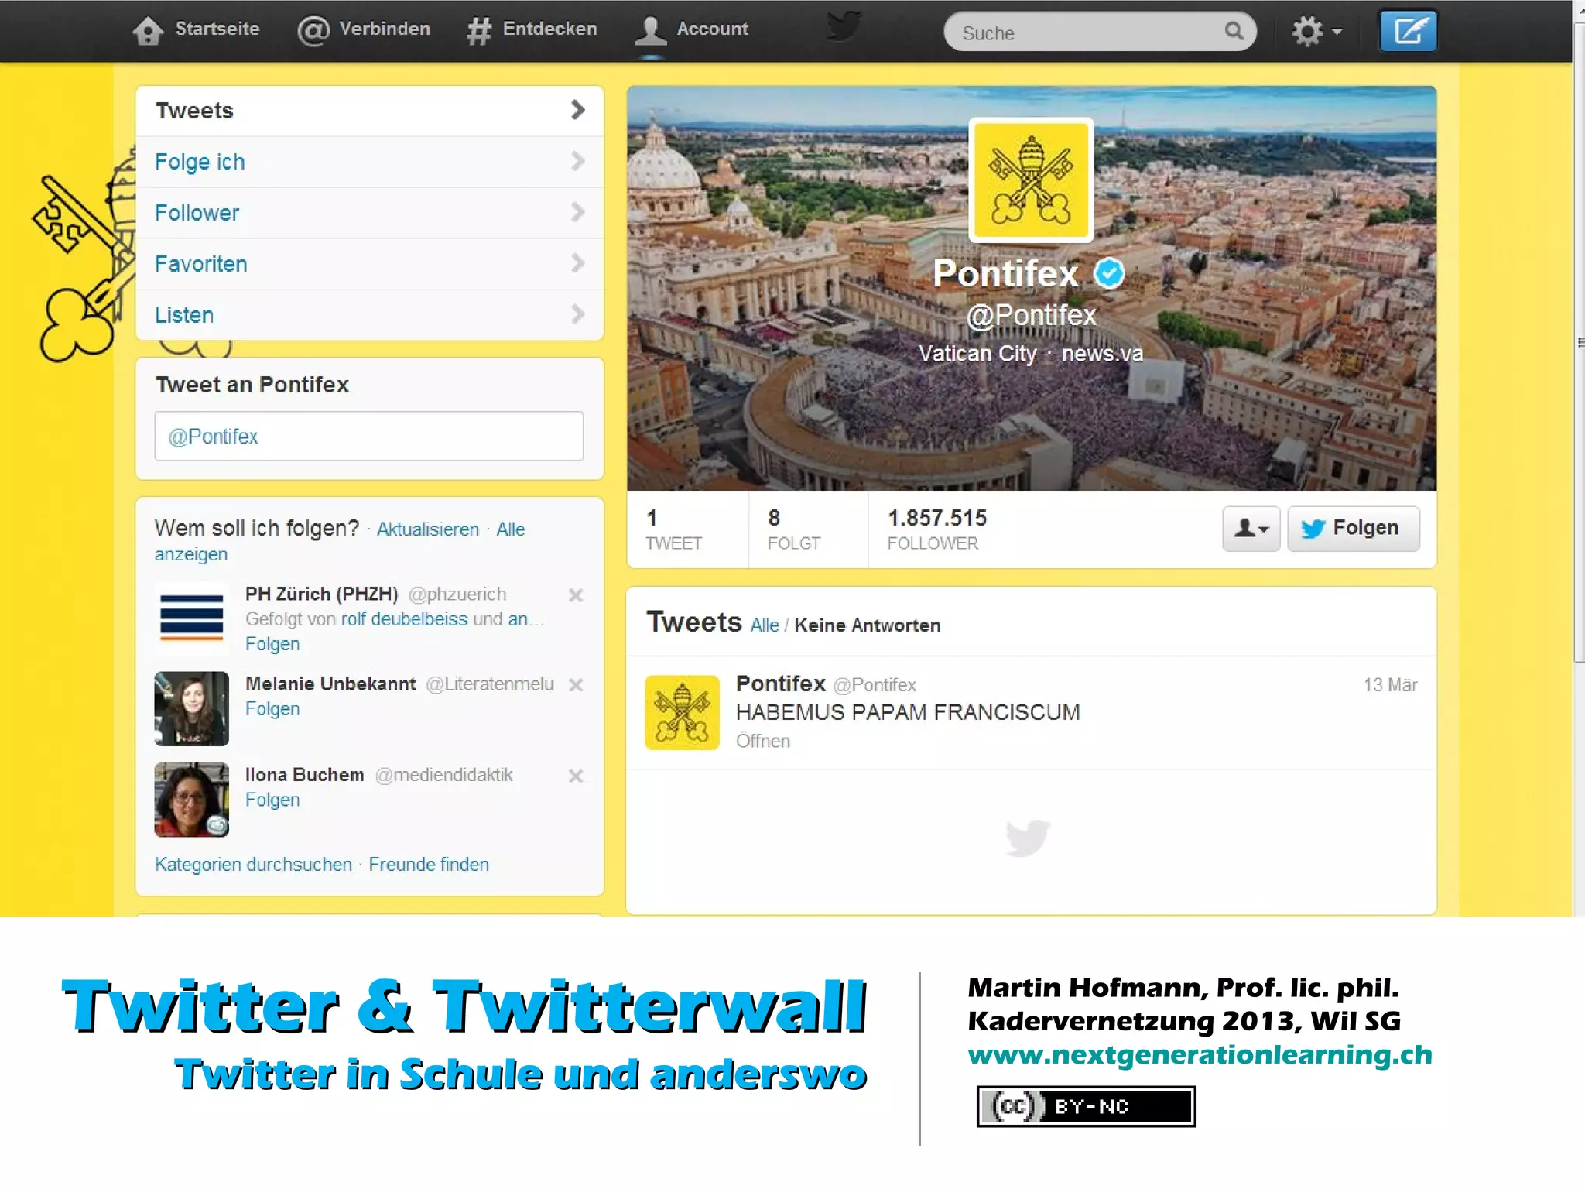
Task: Select the Keine Antworten tweets filter
Action: 867,625
